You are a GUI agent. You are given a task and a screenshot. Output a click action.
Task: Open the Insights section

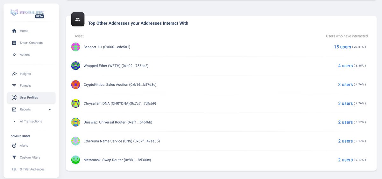(x=31, y=74)
